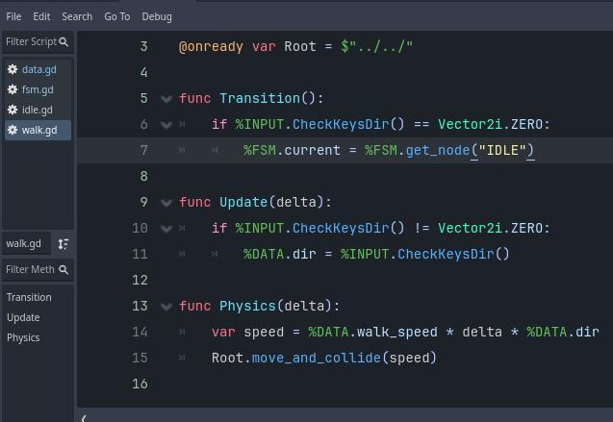The height and width of the screenshot is (422, 613).
Task: Open the File menu
Action: [x=13, y=16]
